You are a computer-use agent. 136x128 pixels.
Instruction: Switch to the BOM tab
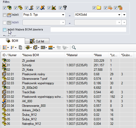pyautogui.click(x=12, y=41)
